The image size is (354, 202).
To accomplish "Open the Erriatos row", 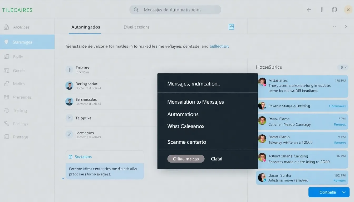I will 111,70.
